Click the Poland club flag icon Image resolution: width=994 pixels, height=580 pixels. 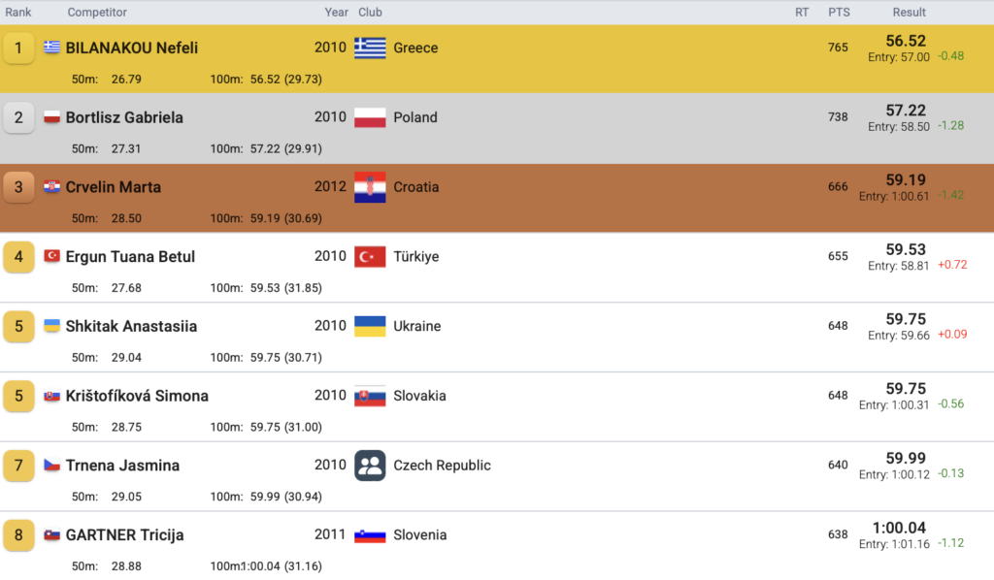click(370, 117)
